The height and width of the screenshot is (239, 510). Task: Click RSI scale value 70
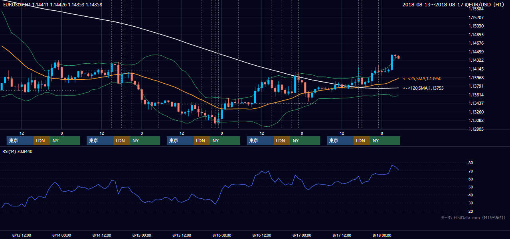tap(471, 171)
